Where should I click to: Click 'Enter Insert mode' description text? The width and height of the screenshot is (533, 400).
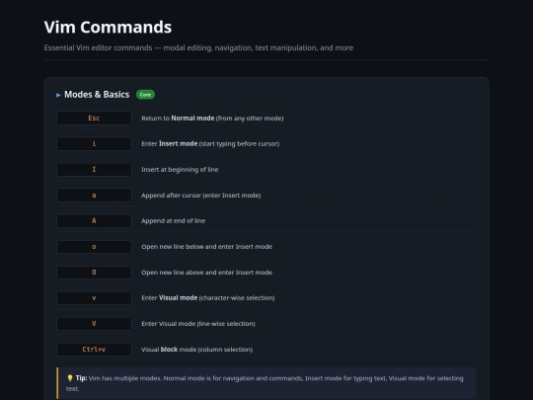pos(210,143)
